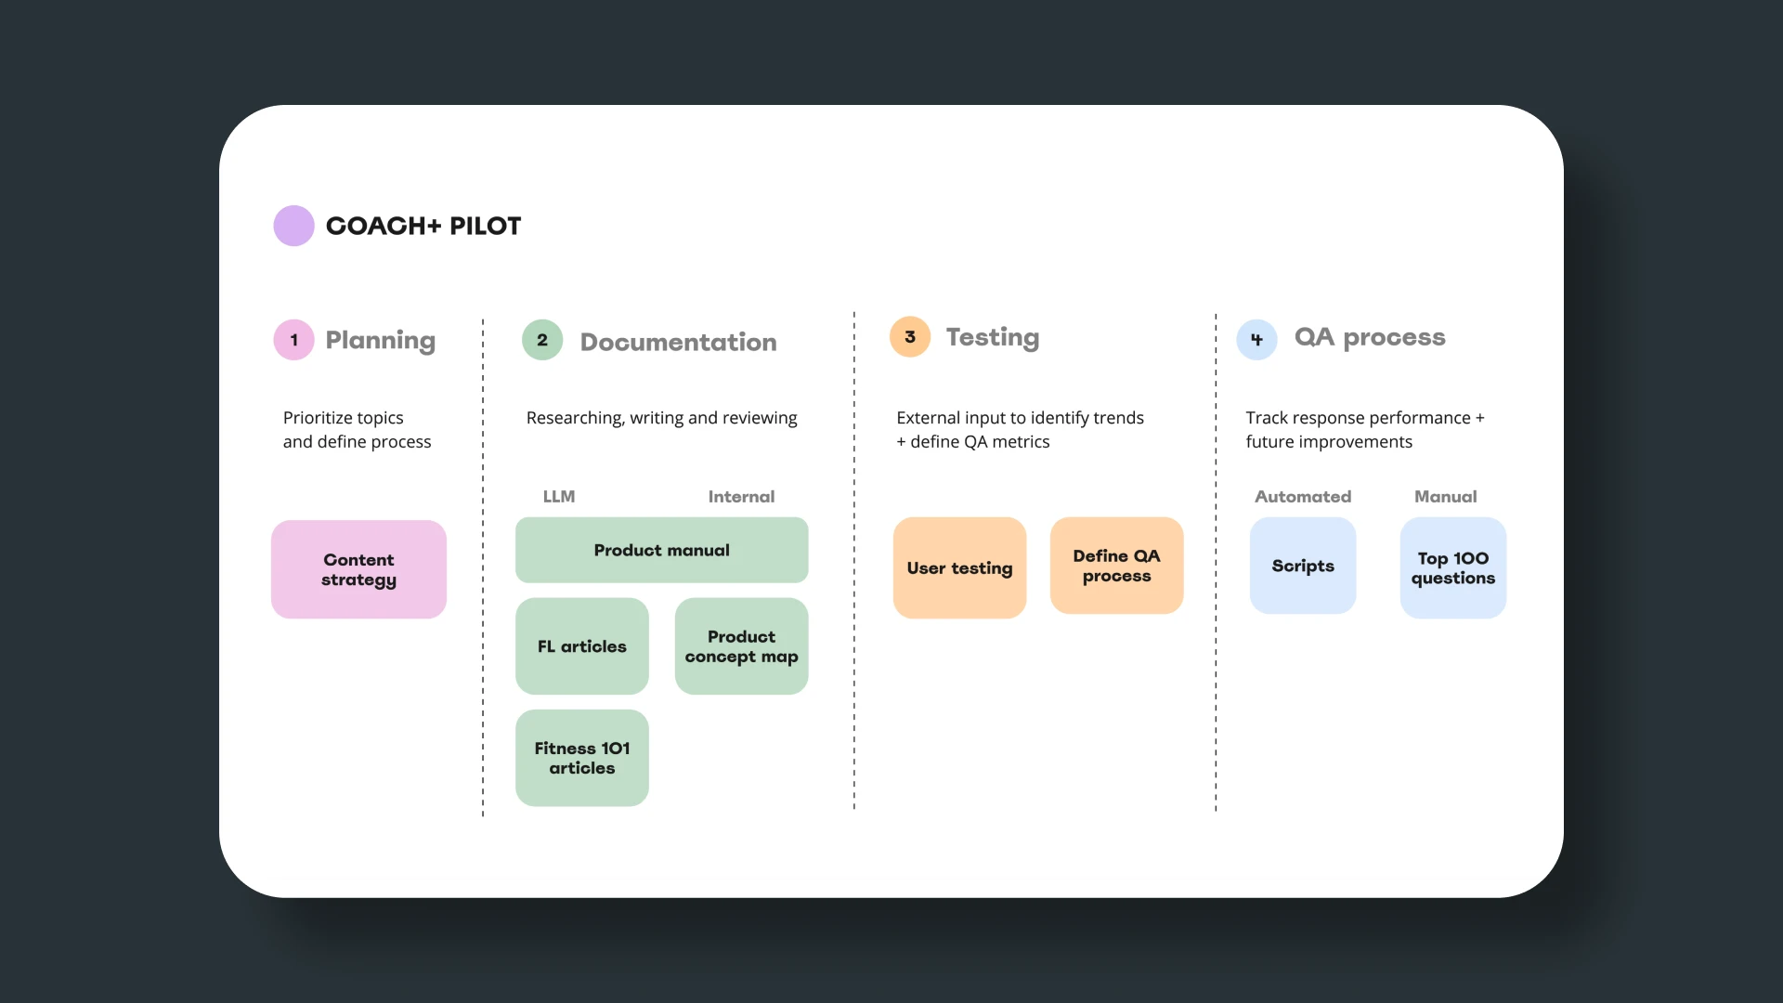Select the Content strategy card
The height and width of the screenshot is (1003, 1783).
358,569
